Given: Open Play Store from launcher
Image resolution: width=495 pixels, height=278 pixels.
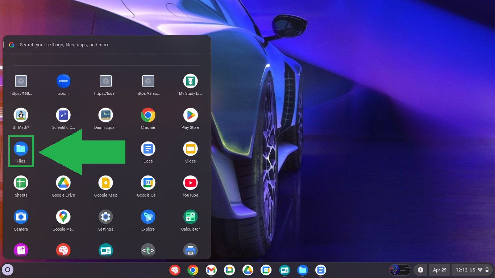Looking at the screenshot, I should tap(190, 115).
